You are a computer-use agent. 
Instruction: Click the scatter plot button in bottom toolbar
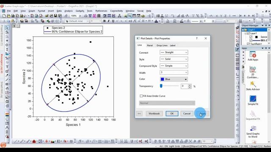[22, 141]
